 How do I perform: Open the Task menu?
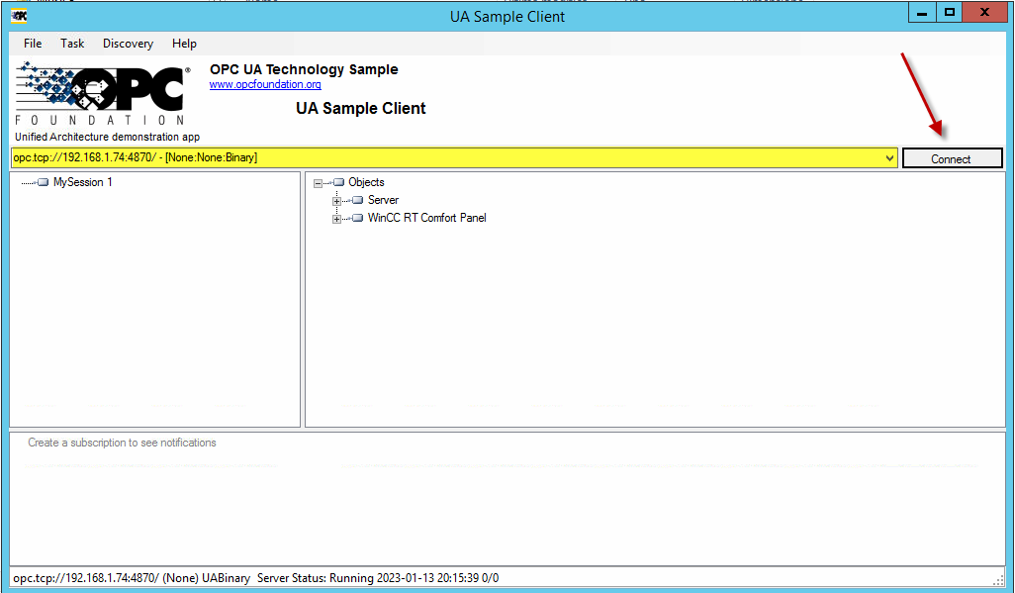tap(72, 44)
